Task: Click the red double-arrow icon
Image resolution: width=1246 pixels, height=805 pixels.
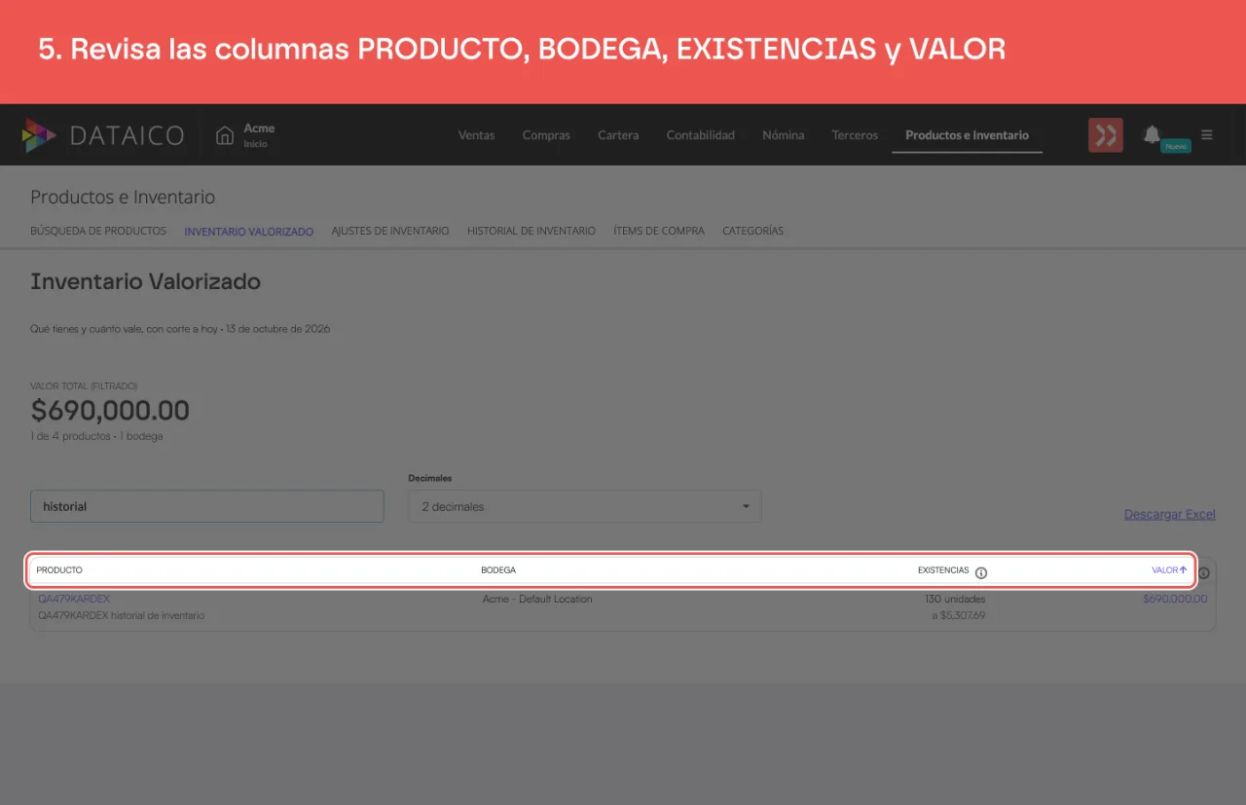Action: [x=1106, y=135]
